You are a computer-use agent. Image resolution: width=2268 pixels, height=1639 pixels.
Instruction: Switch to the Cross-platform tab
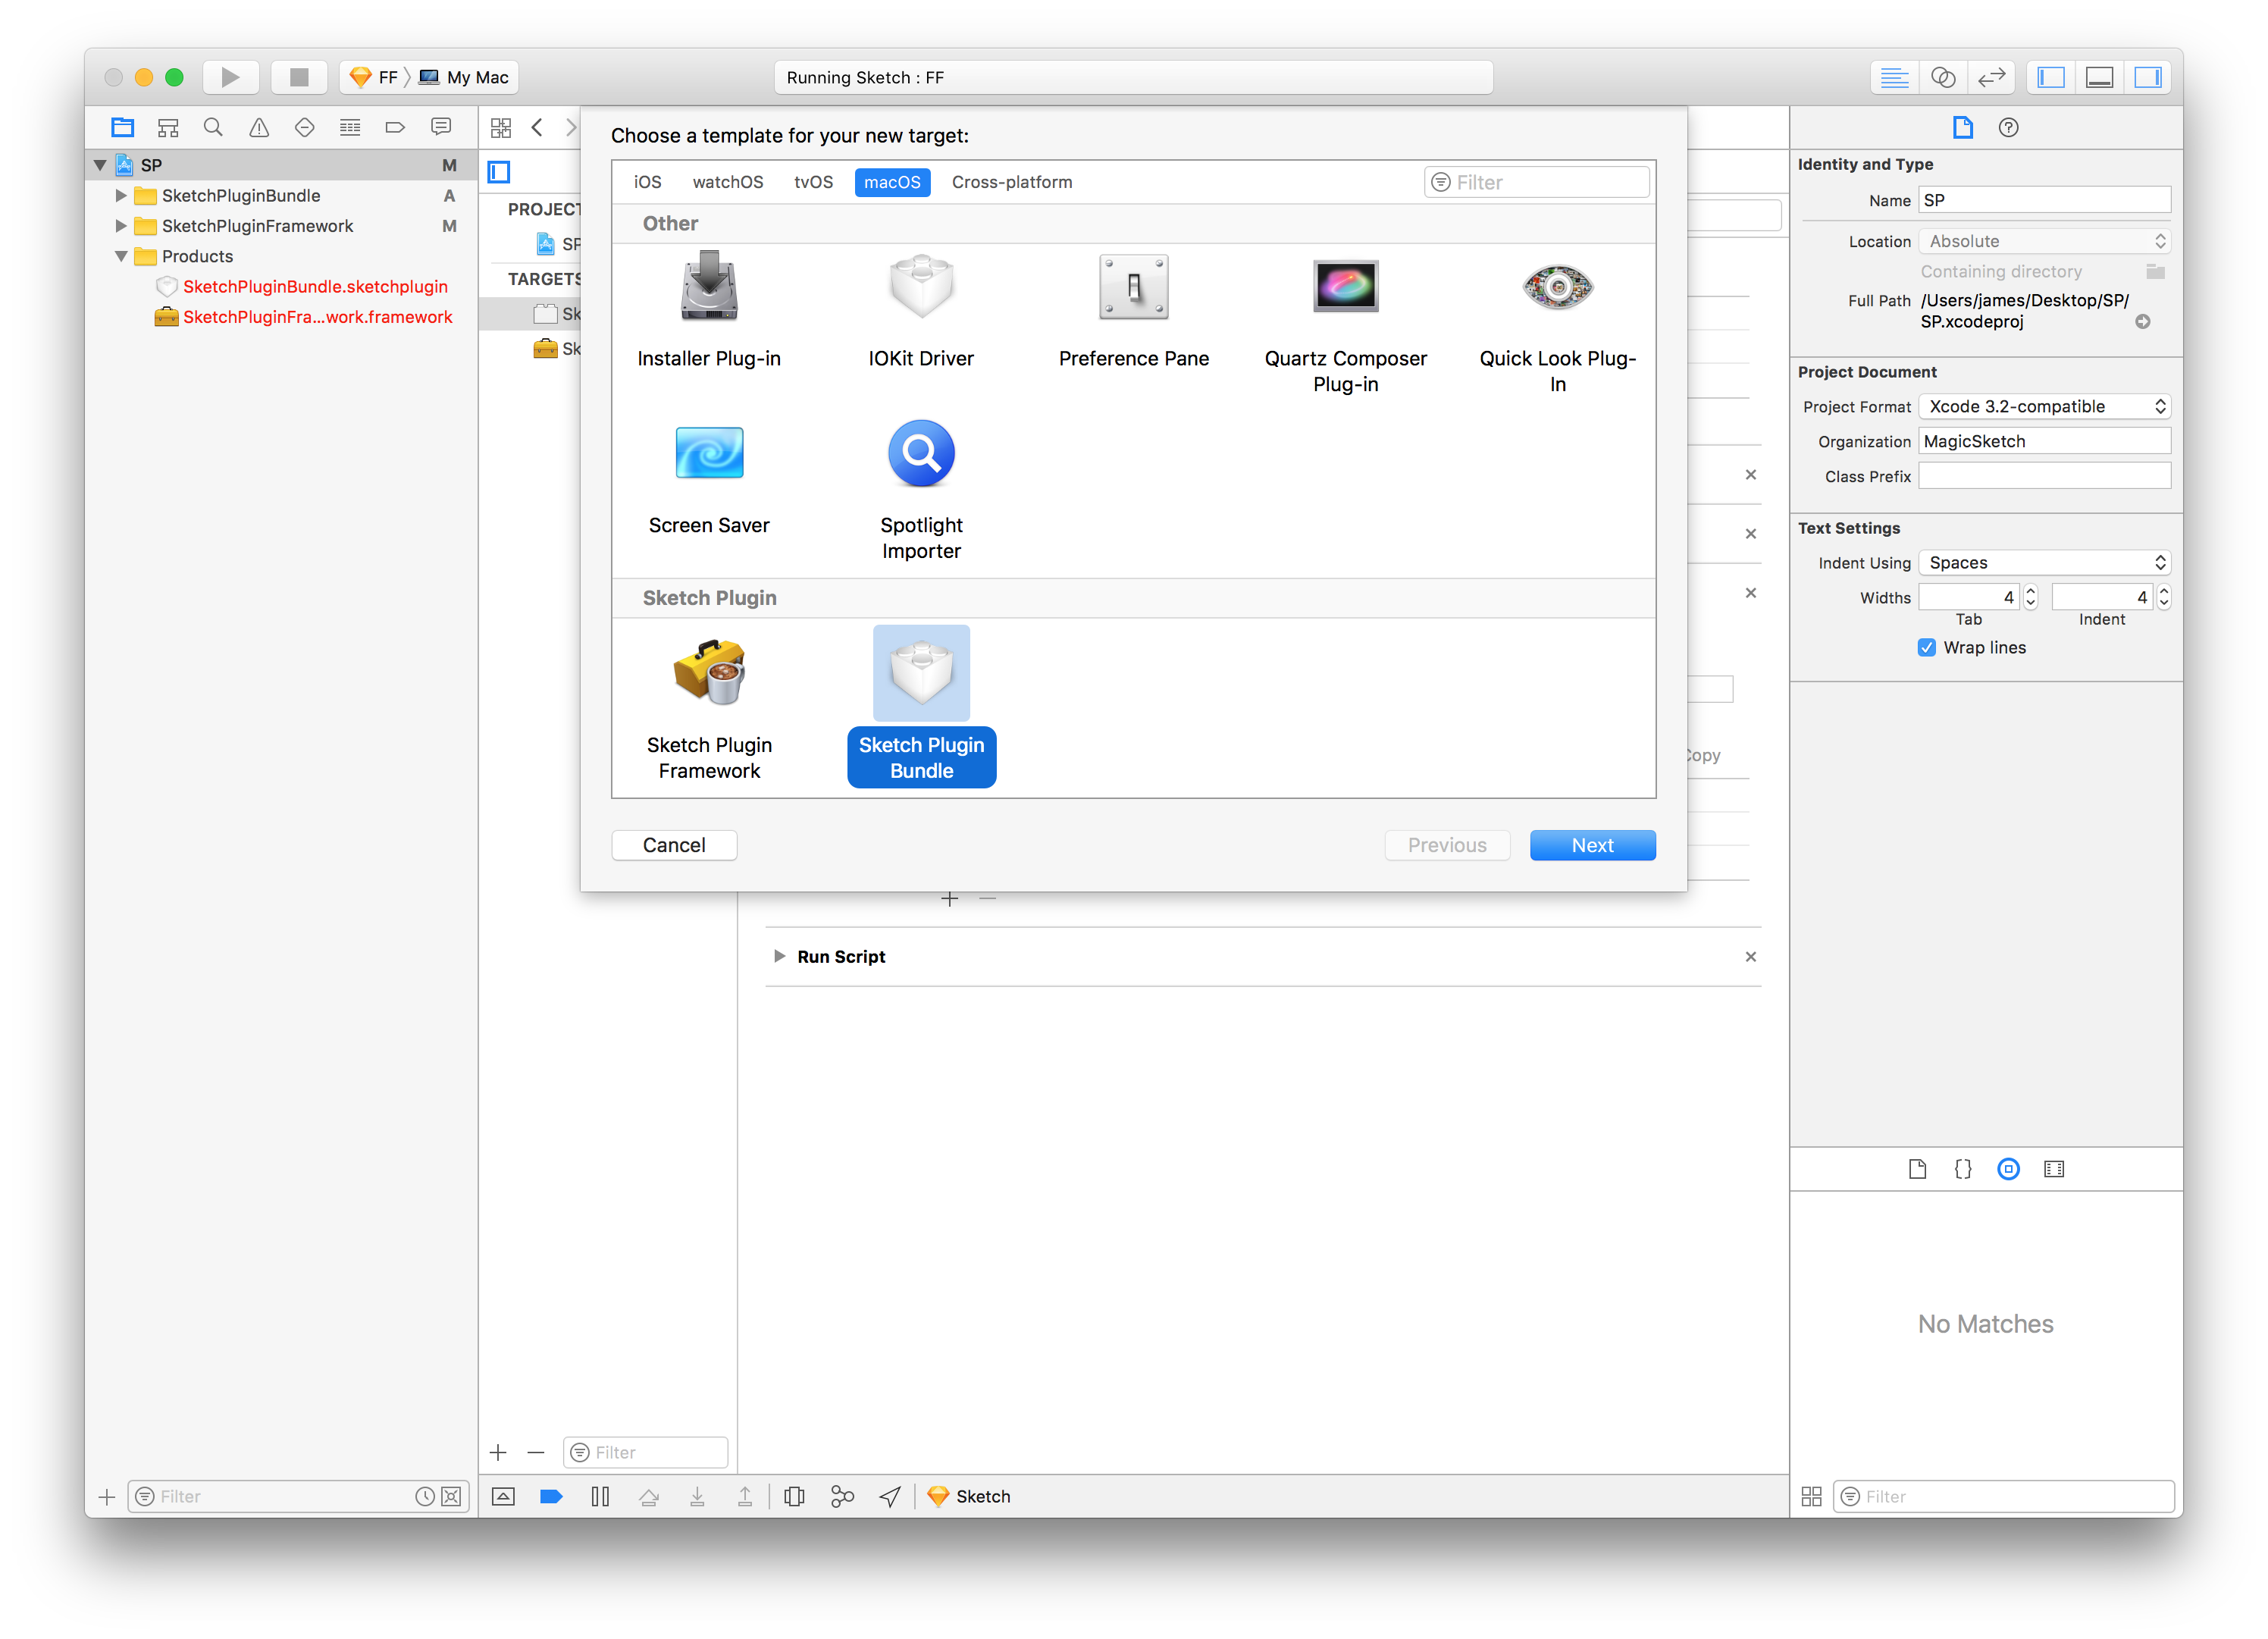(x=1011, y=182)
